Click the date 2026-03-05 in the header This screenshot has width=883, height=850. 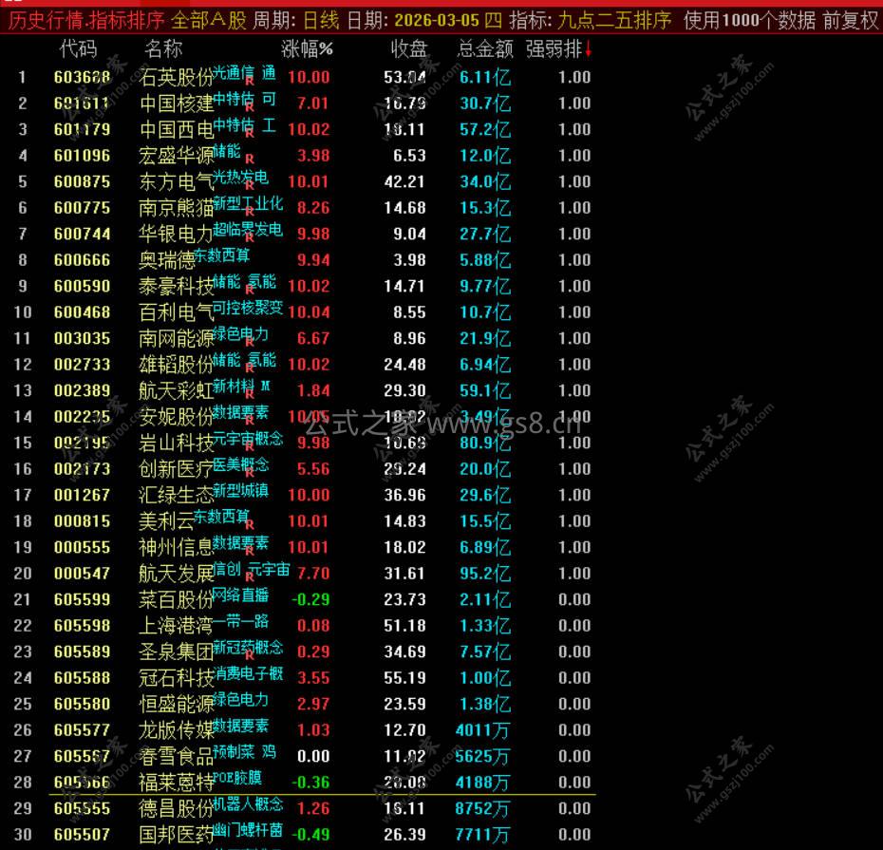click(437, 21)
